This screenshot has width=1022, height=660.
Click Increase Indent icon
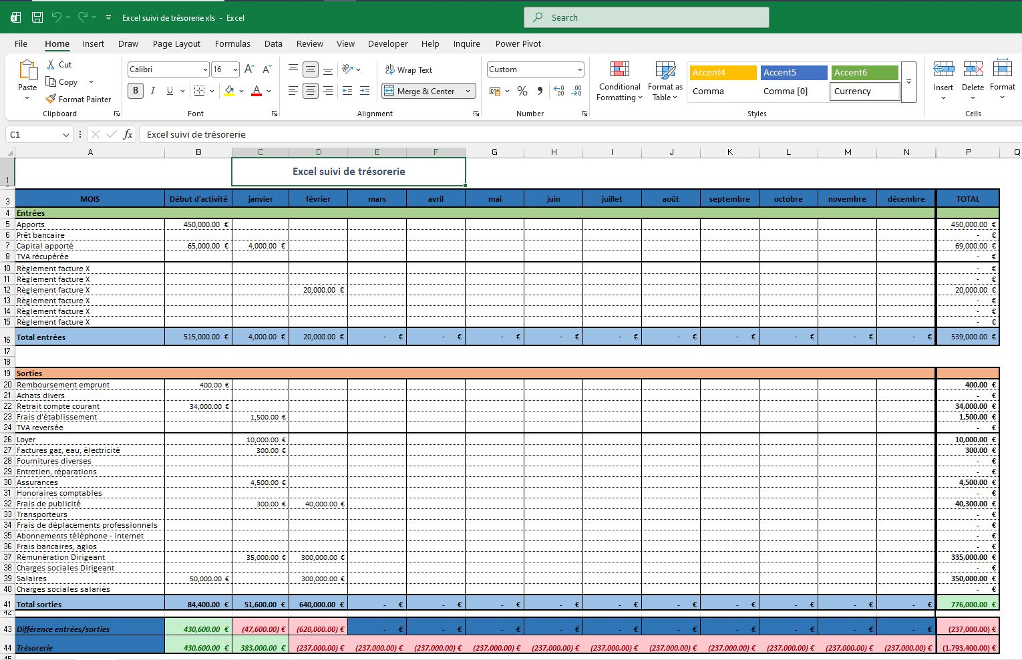(x=365, y=91)
